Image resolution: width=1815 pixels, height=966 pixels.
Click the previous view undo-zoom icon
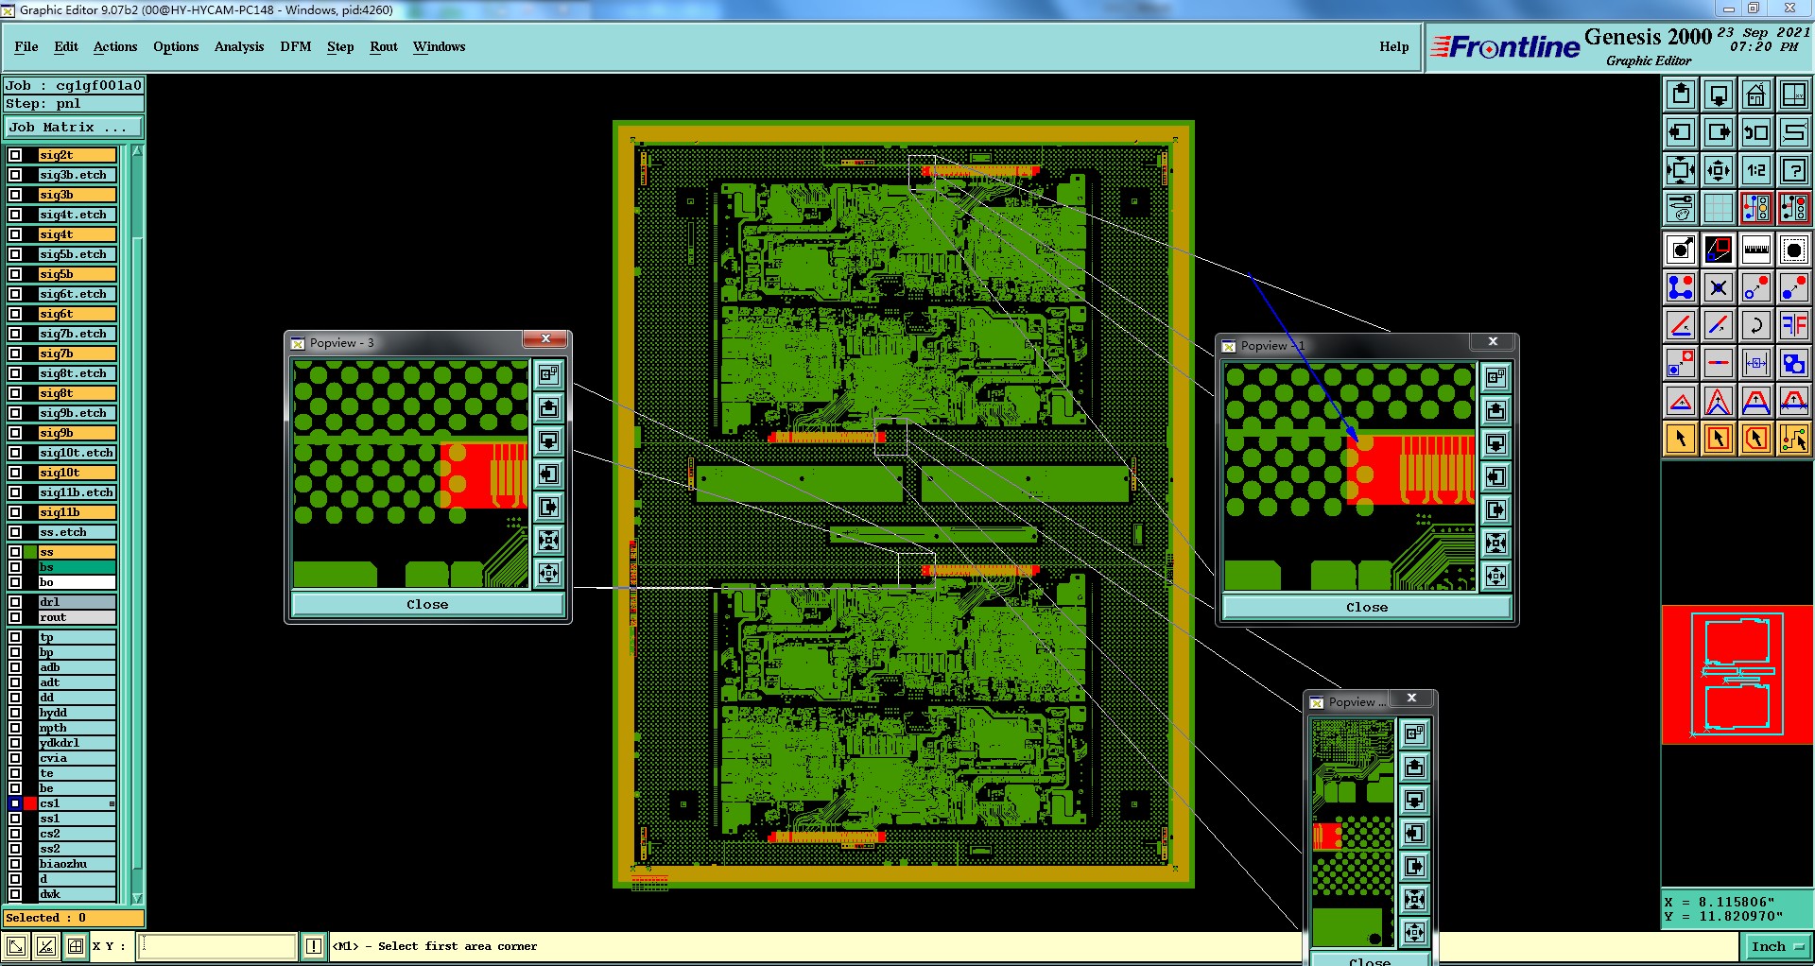(x=1756, y=132)
